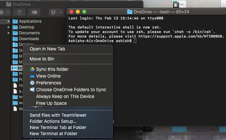Viewport: 226px width, 140px height.
Task: Open the gear menu dropdown arrow
Action: pyautogui.click(x=8, y=12)
